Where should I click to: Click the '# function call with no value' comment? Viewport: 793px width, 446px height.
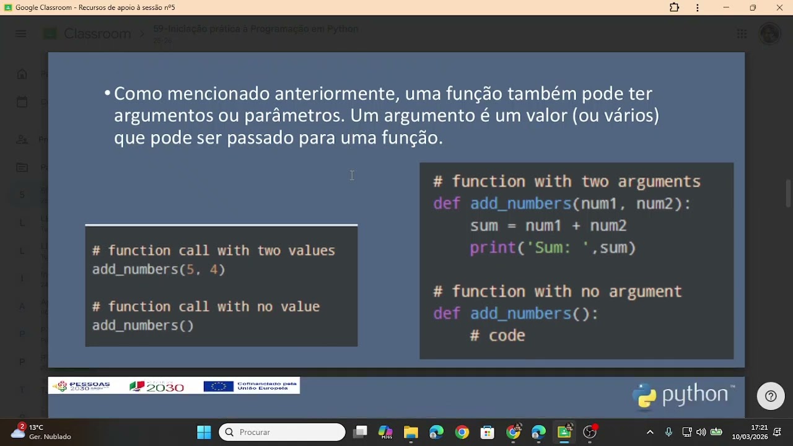tap(206, 307)
